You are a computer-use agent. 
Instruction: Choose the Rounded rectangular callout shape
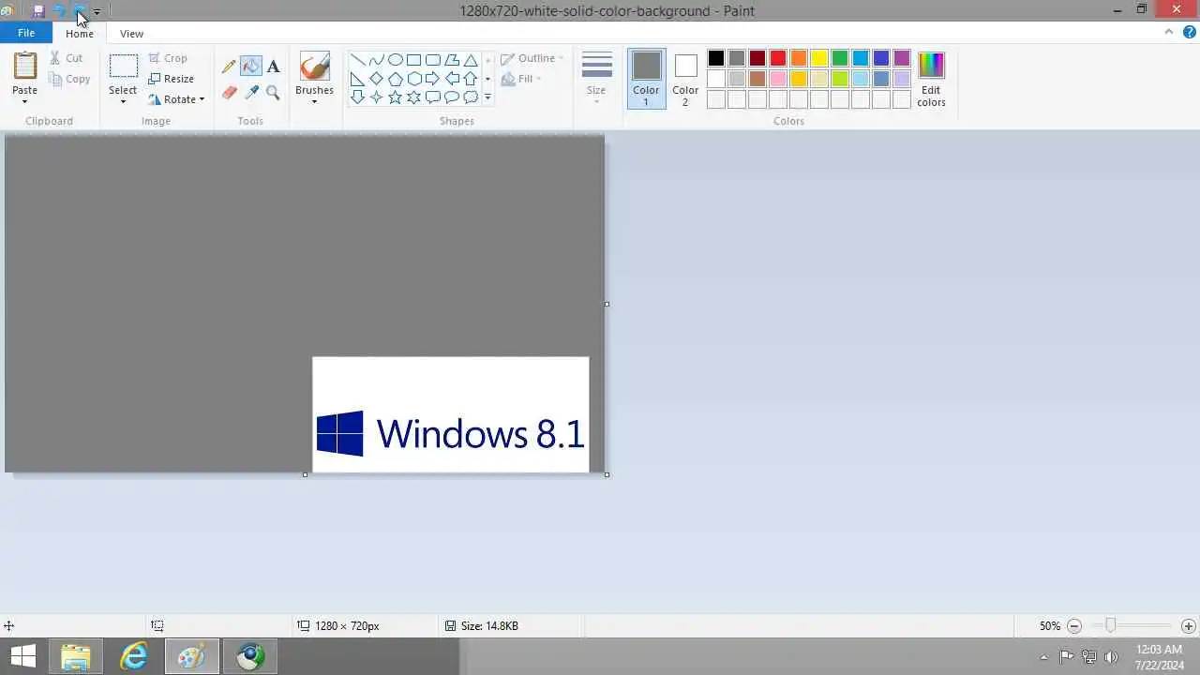tap(432, 97)
